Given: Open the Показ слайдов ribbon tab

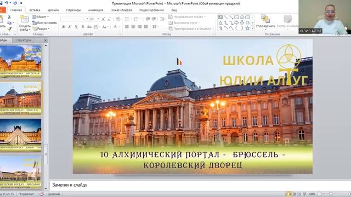Looking at the screenshot, I should 121,10.
